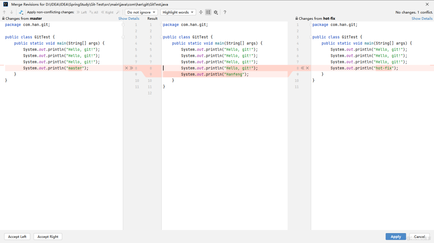Open the Do not ignore whitespace dropdown
Screen dimensions: 434x243
[141, 12]
